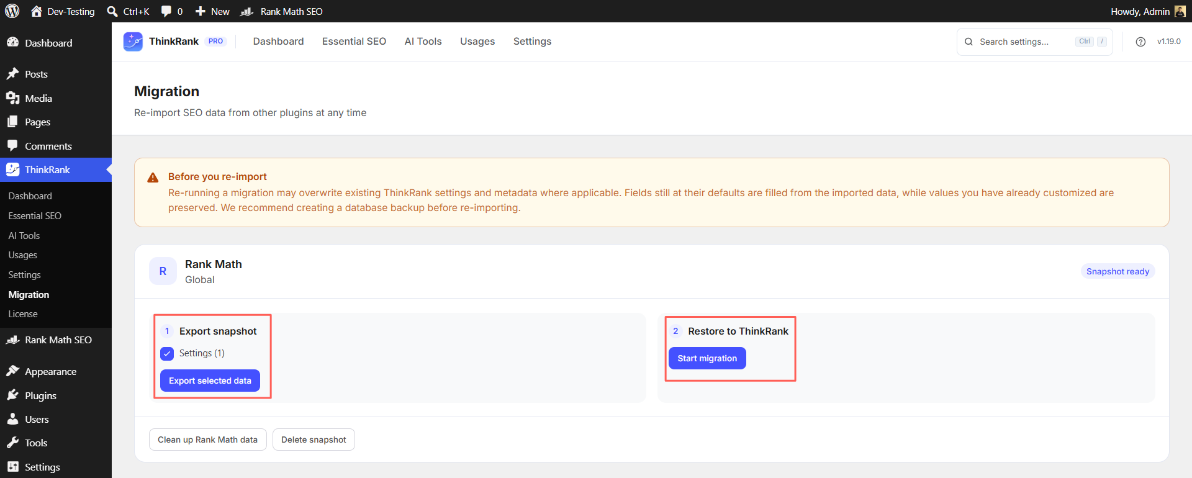Open the Howdy, Admin account menu
The image size is (1192, 478).
tap(1147, 11)
